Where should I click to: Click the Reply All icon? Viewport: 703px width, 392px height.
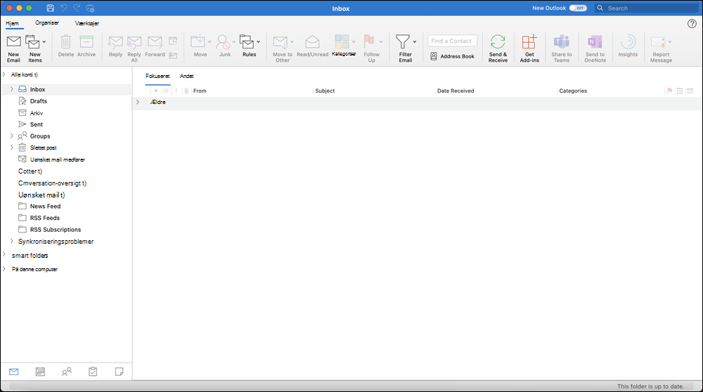point(134,42)
